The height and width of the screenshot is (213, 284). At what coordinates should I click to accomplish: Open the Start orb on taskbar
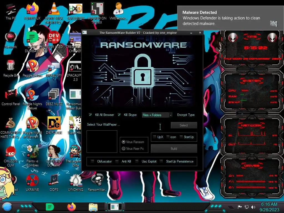(7, 207)
